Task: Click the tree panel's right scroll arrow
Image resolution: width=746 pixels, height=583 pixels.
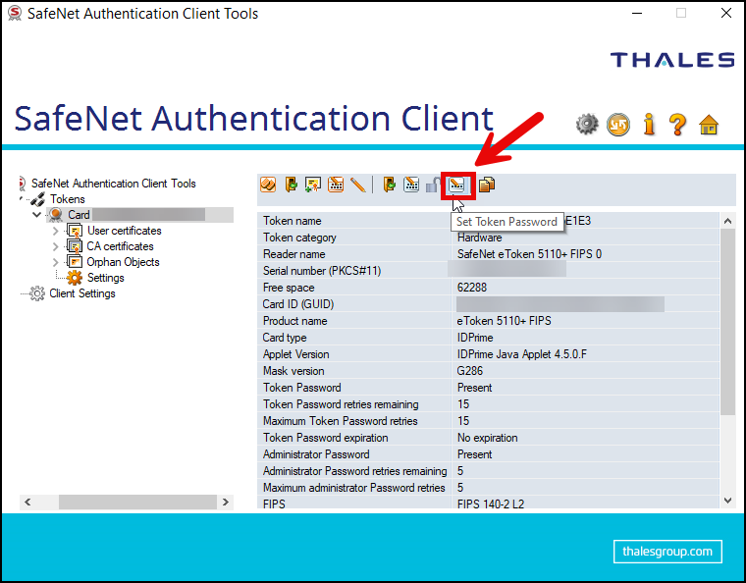Action: click(x=226, y=502)
